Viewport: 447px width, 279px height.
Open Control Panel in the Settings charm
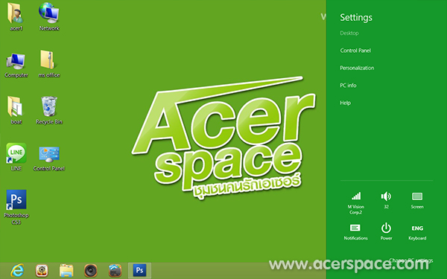355,51
